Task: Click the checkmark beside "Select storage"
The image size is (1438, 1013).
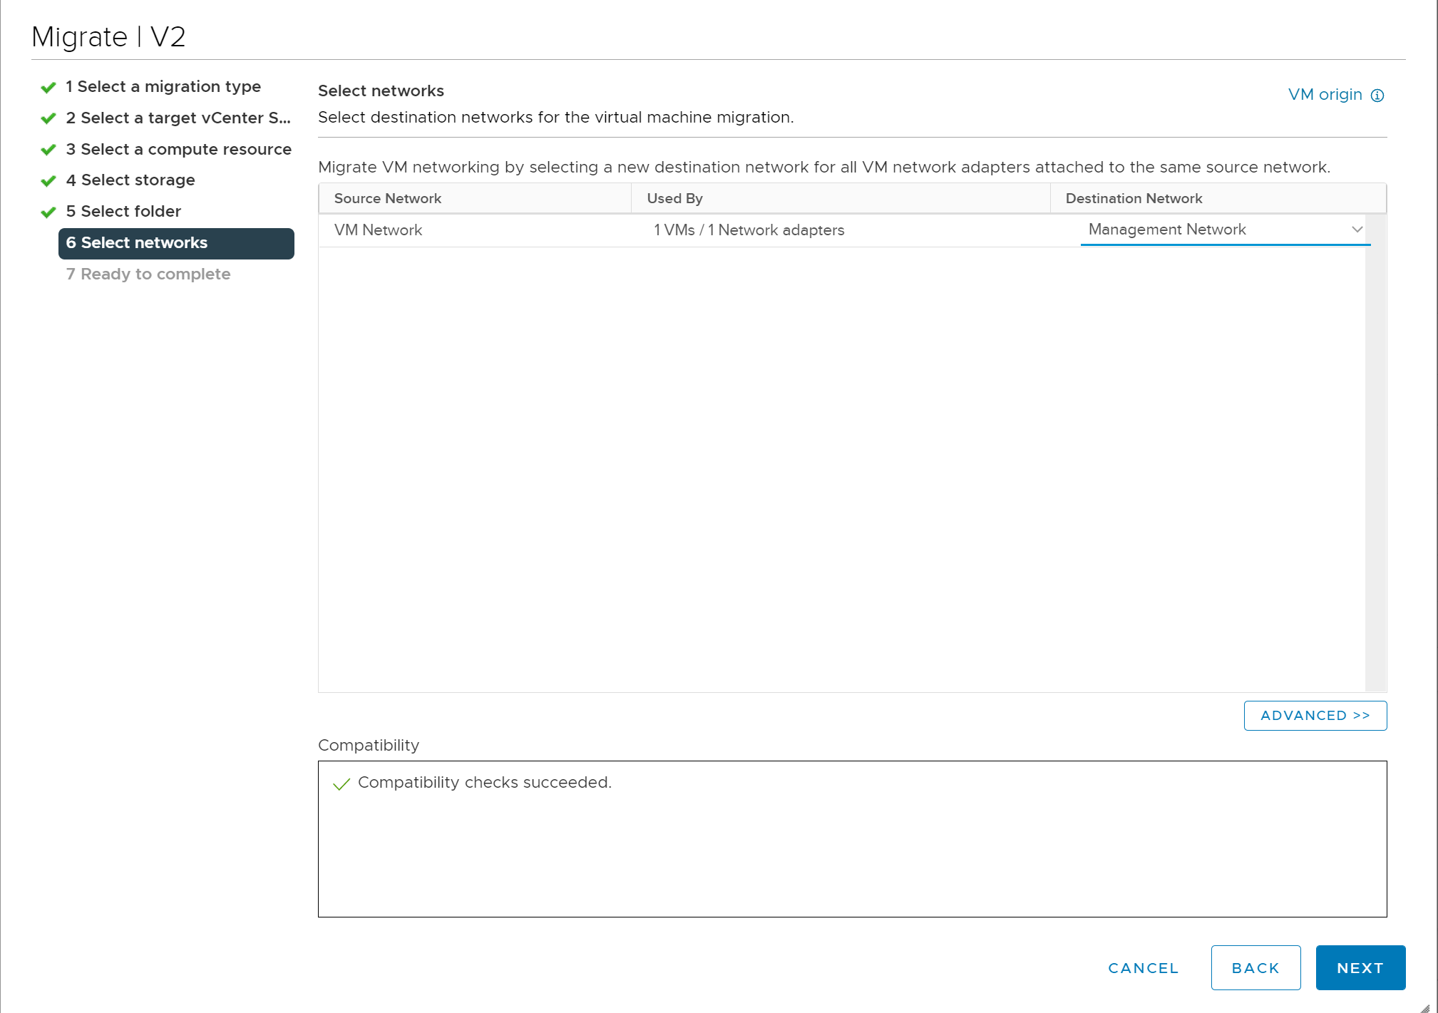Action: pyautogui.click(x=48, y=180)
